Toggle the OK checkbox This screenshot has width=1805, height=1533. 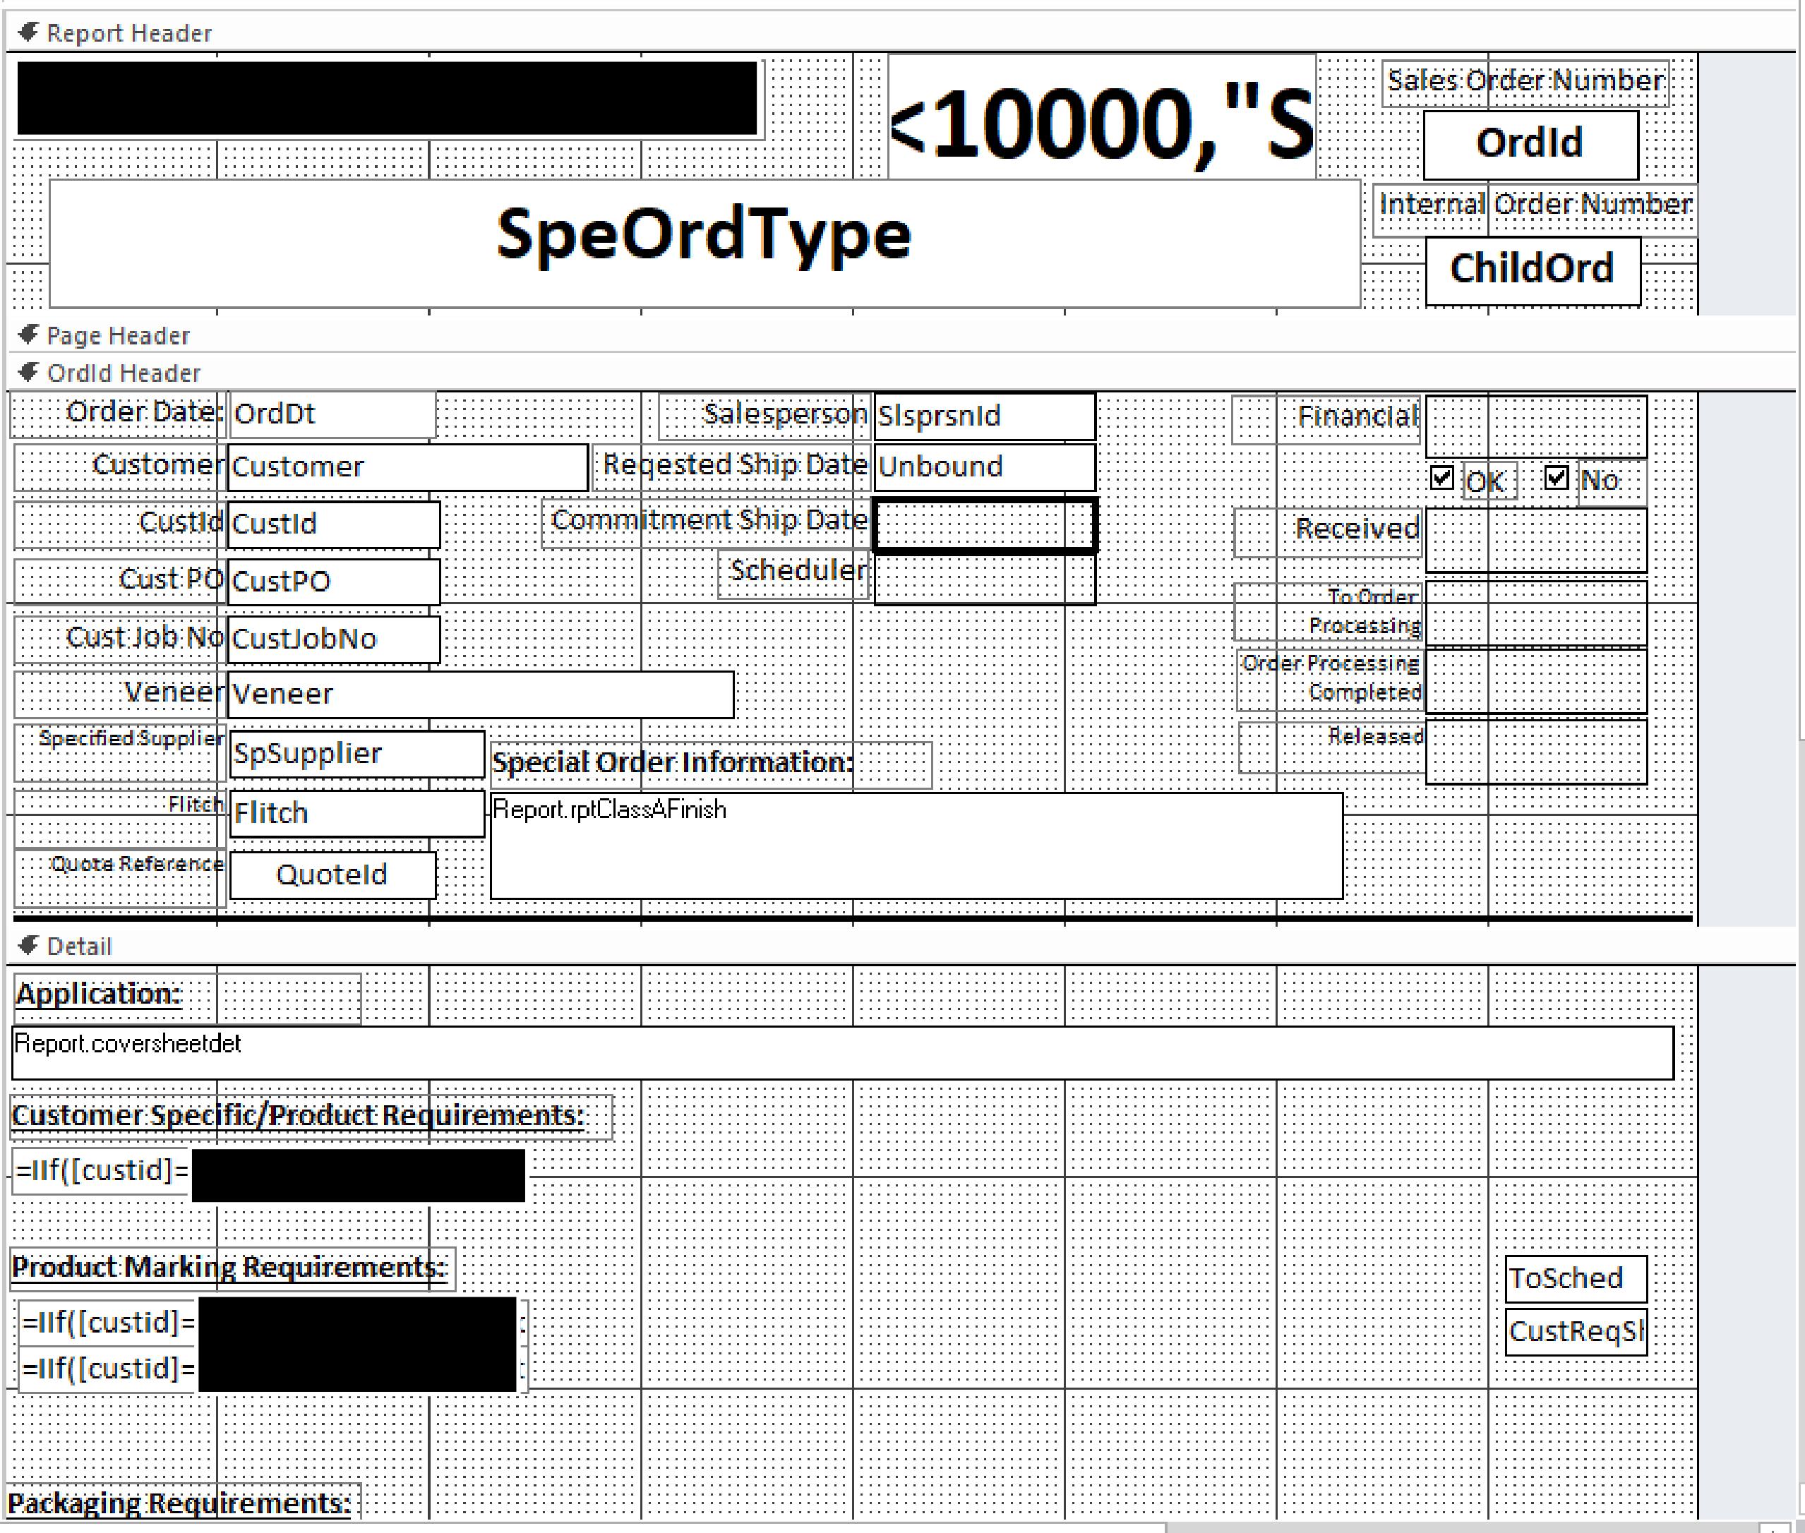click(1441, 477)
